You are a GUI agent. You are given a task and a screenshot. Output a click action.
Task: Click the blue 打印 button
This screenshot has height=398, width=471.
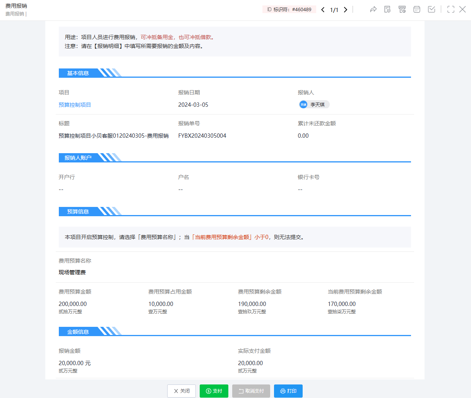(288, 391)
